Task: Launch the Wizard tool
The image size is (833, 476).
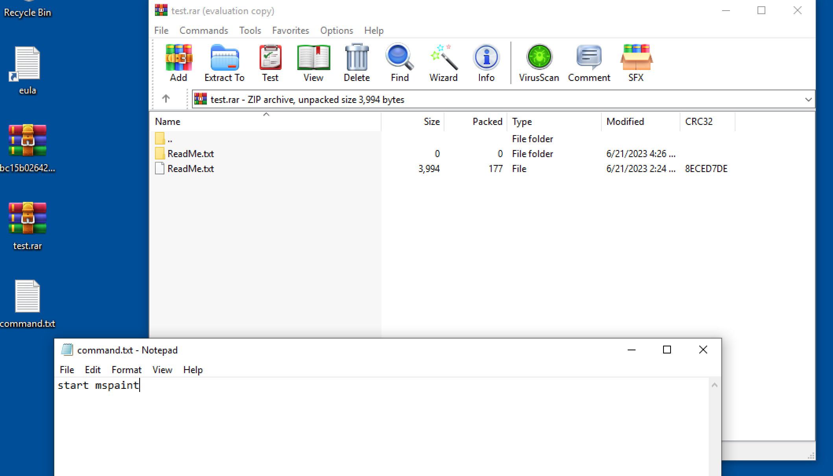Action: coord(443,63)
